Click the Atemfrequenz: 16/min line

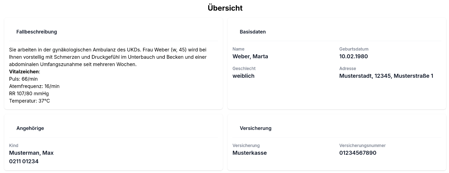(x=34, y=86)
